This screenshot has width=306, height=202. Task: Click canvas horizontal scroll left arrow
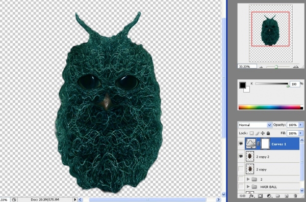click(80, 199)
